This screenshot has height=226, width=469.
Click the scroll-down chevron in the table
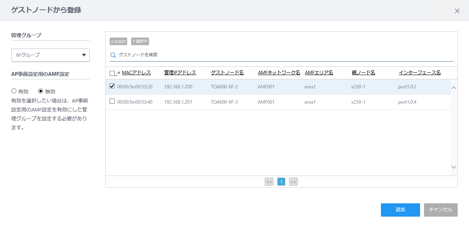tap(453, 167)
